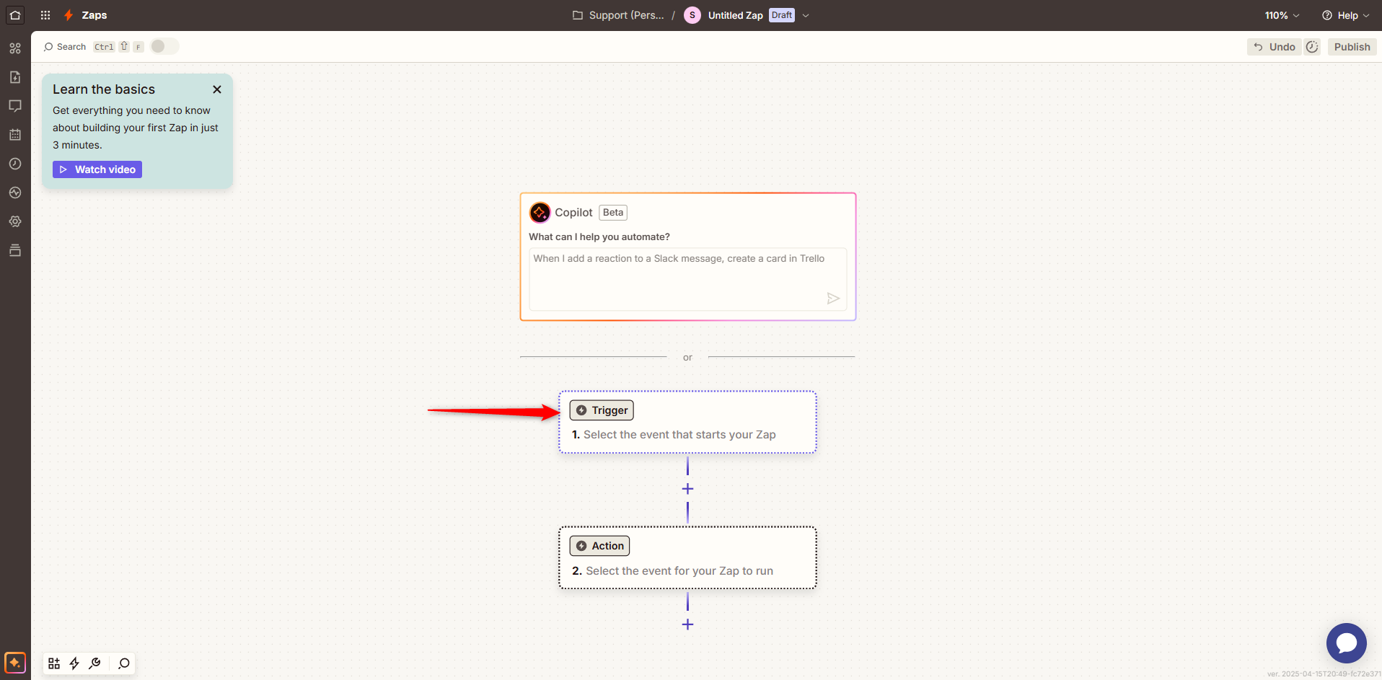Viewport: 1382px width, 680px height.
Task: Select the Trigger step card
Action: point(687,423)
